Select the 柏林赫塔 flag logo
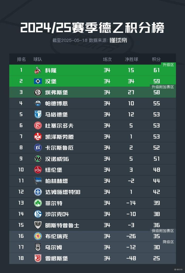185x273 pixels. click(38, 181)
